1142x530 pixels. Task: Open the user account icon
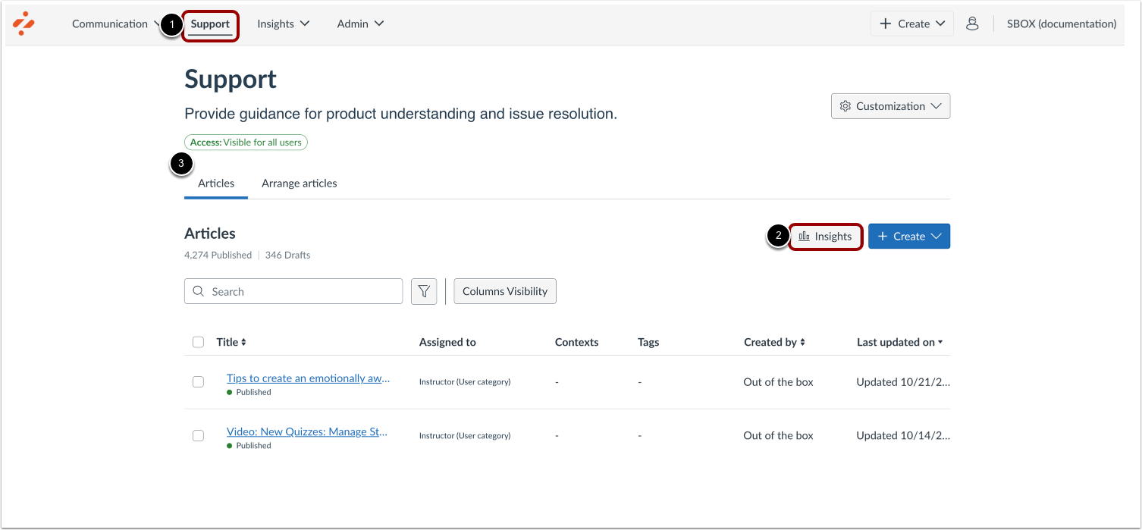[972, 24]
